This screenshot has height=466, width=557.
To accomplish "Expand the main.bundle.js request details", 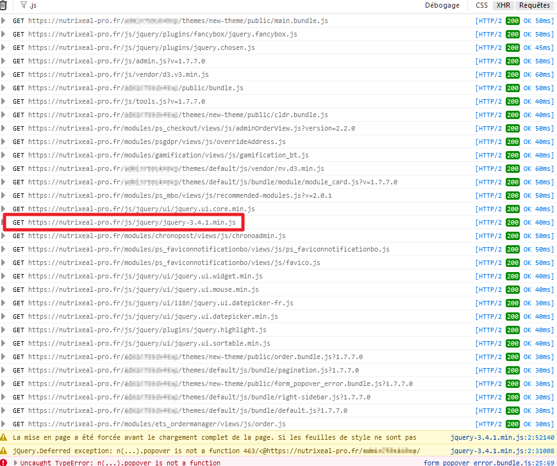I will 4,20.
